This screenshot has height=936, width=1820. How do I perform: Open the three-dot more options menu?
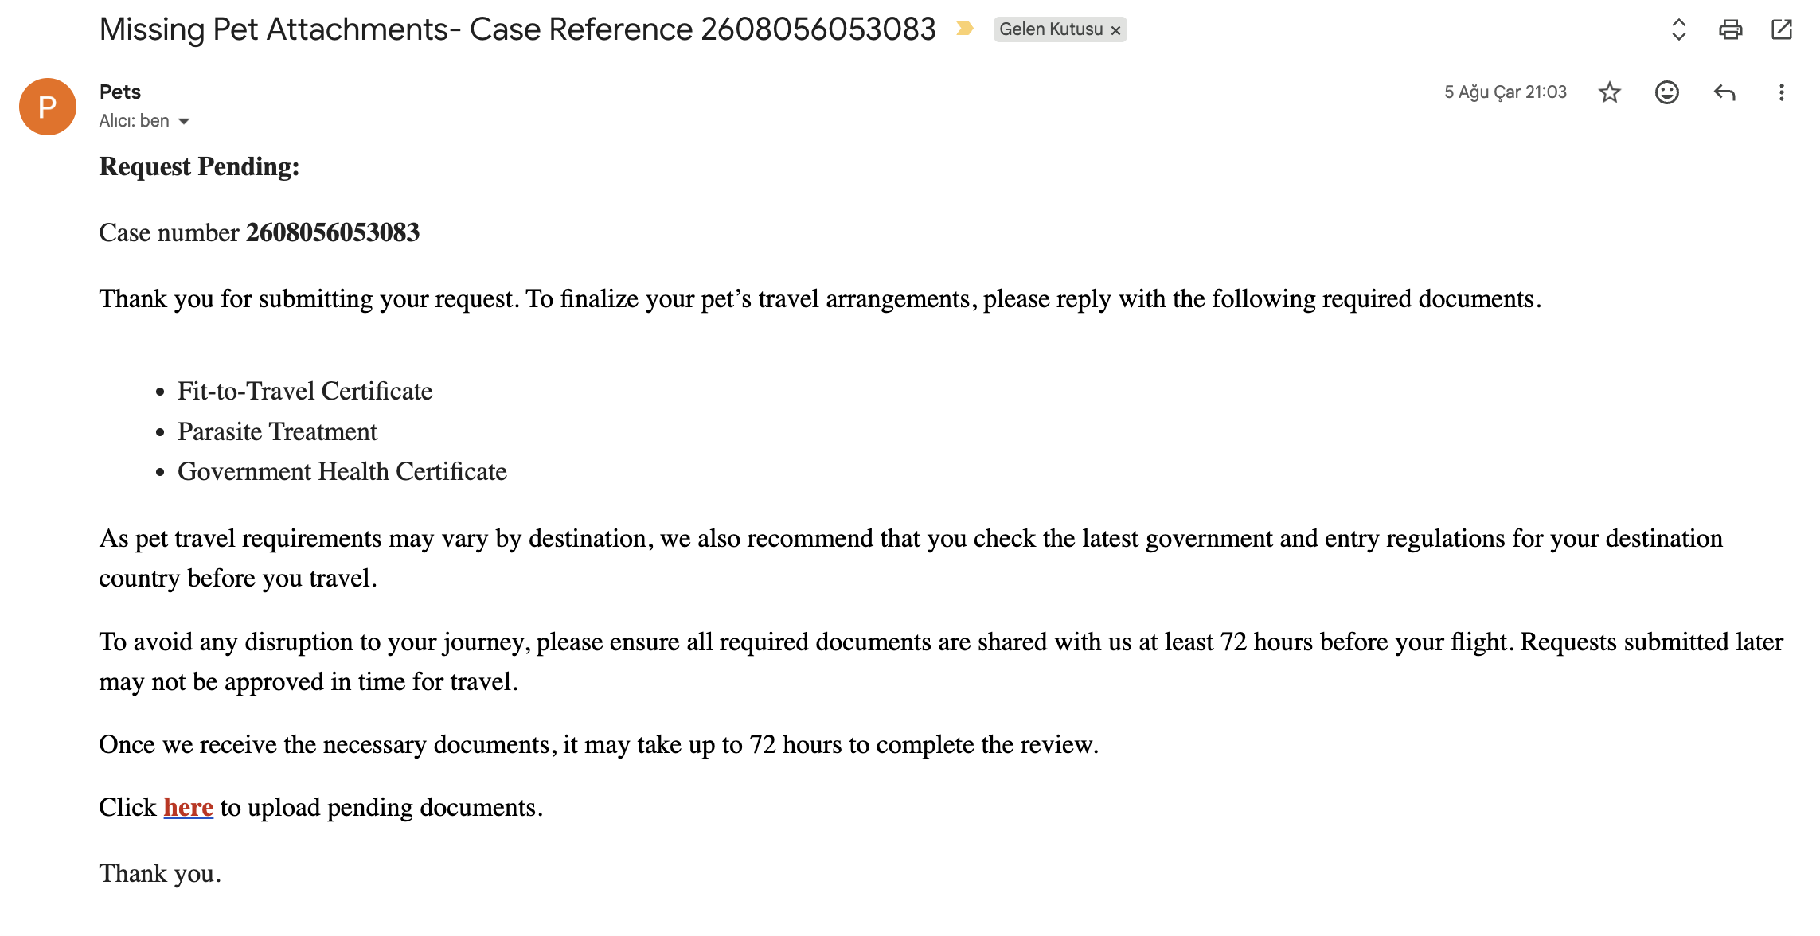(x=1781, y=92)
